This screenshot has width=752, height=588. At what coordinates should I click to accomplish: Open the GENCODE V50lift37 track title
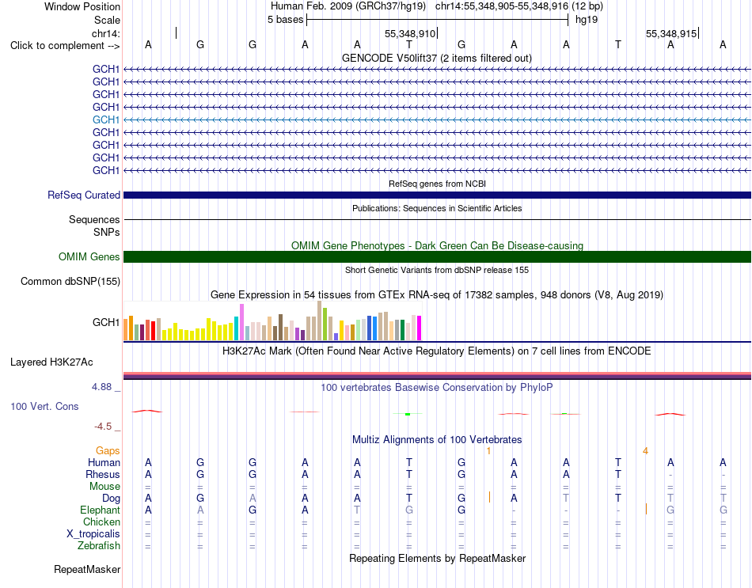[436, 58]
